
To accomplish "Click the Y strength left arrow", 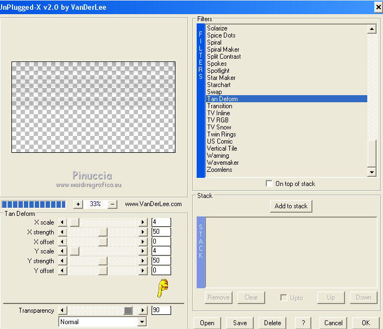I will pyautogui.click(x=62, y=261).
